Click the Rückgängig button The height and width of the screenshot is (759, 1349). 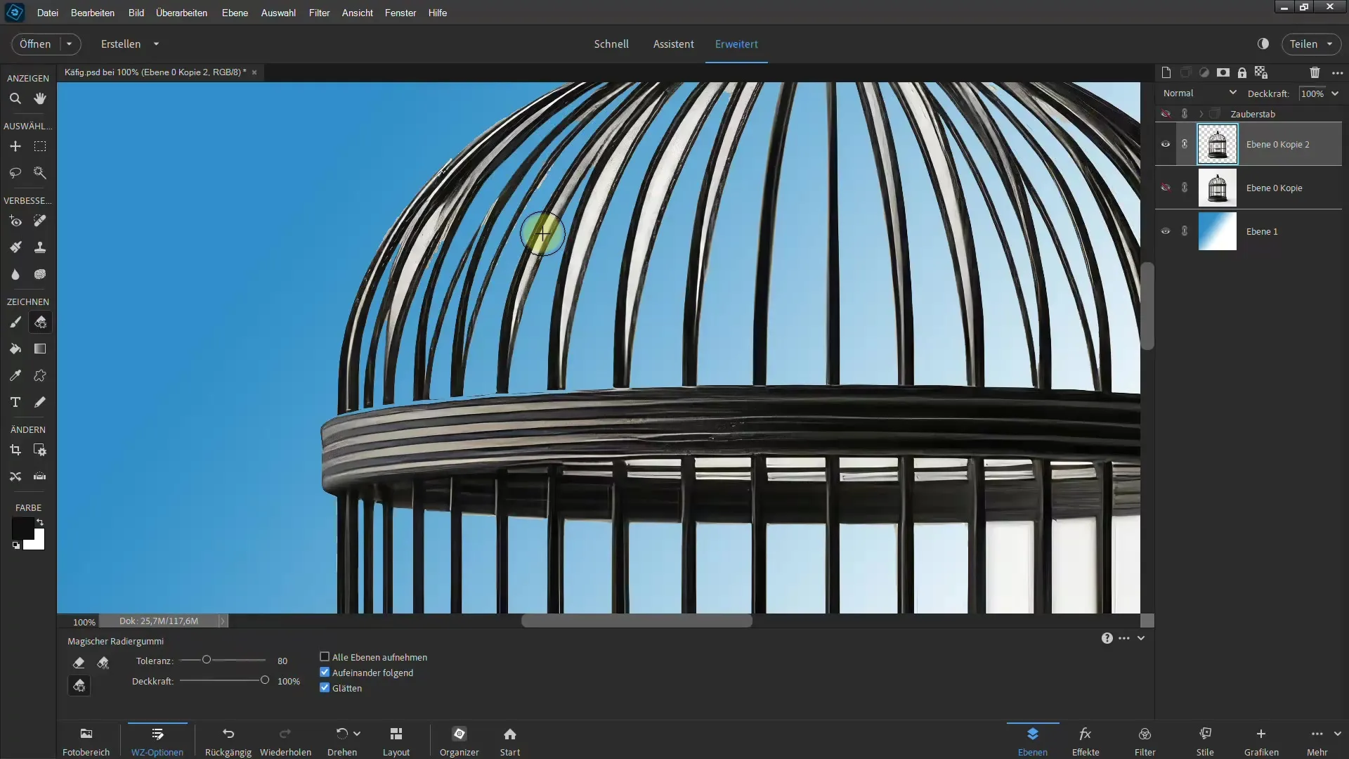[x=228, y=741]
